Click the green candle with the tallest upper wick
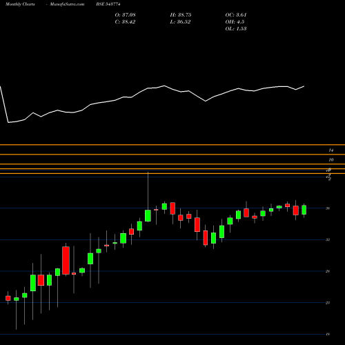 (148, 215)
